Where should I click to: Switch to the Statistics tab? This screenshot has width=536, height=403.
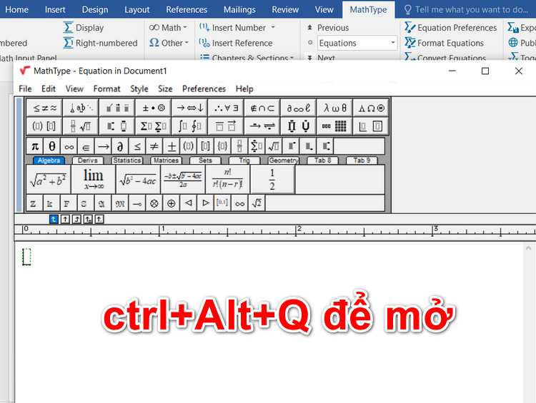tap(126, 160)
